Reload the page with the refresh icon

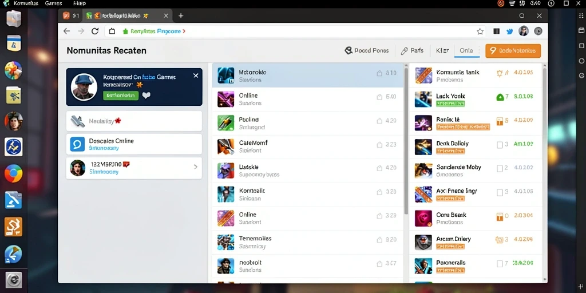tap(95, 31)
